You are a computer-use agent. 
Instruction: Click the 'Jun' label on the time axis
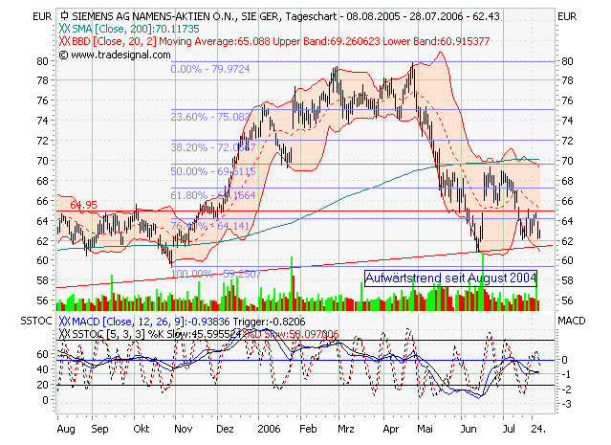[469, 429]
